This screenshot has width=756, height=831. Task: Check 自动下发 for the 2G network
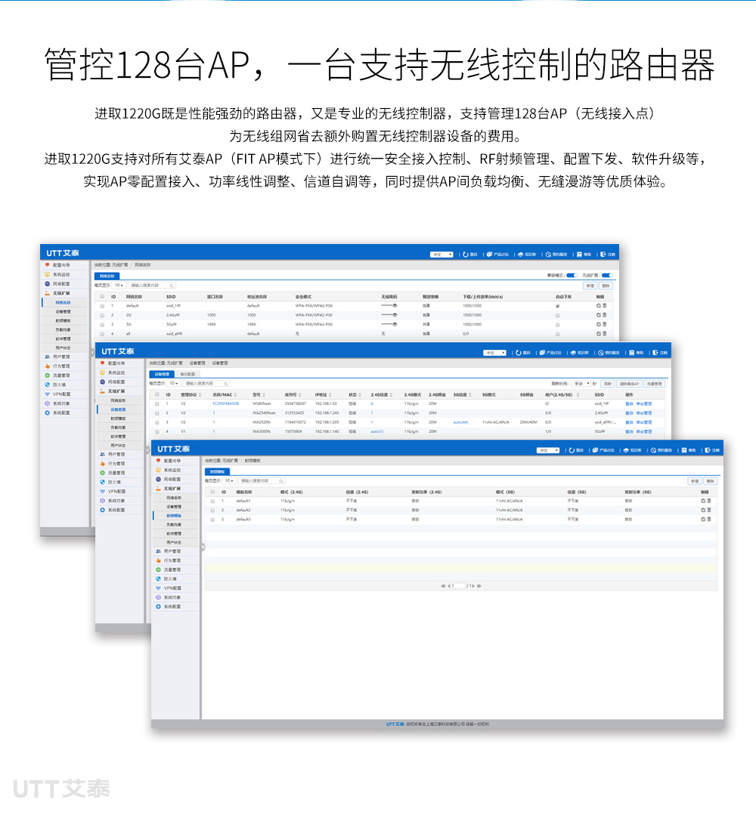tap(558, 315)
